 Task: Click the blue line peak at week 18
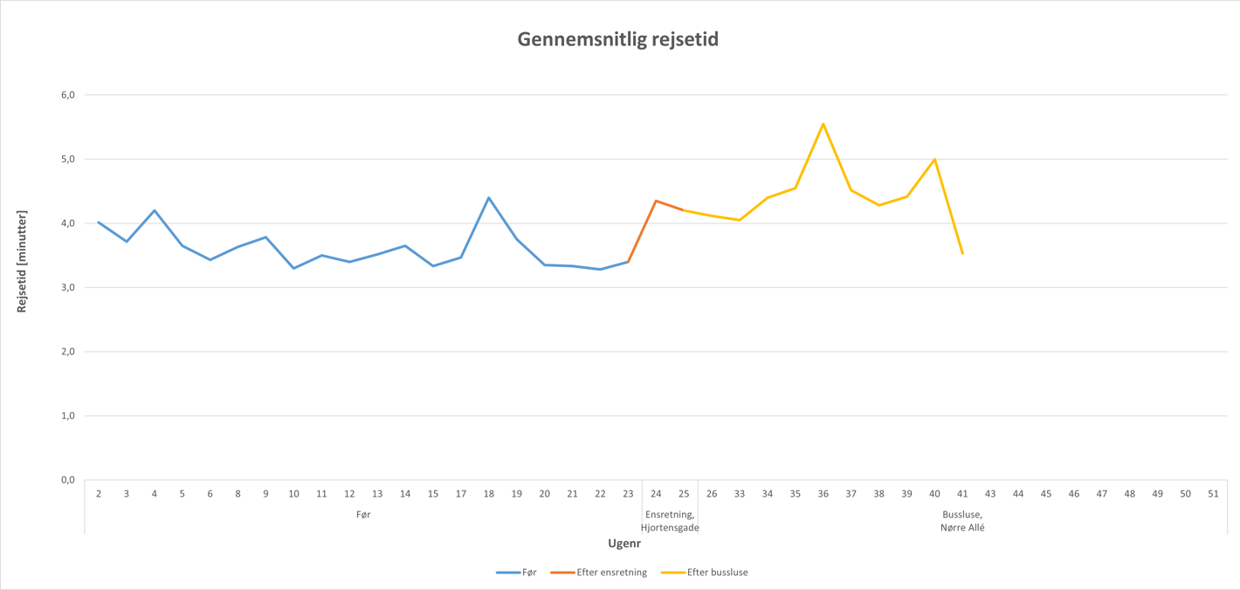pos(489,198)
